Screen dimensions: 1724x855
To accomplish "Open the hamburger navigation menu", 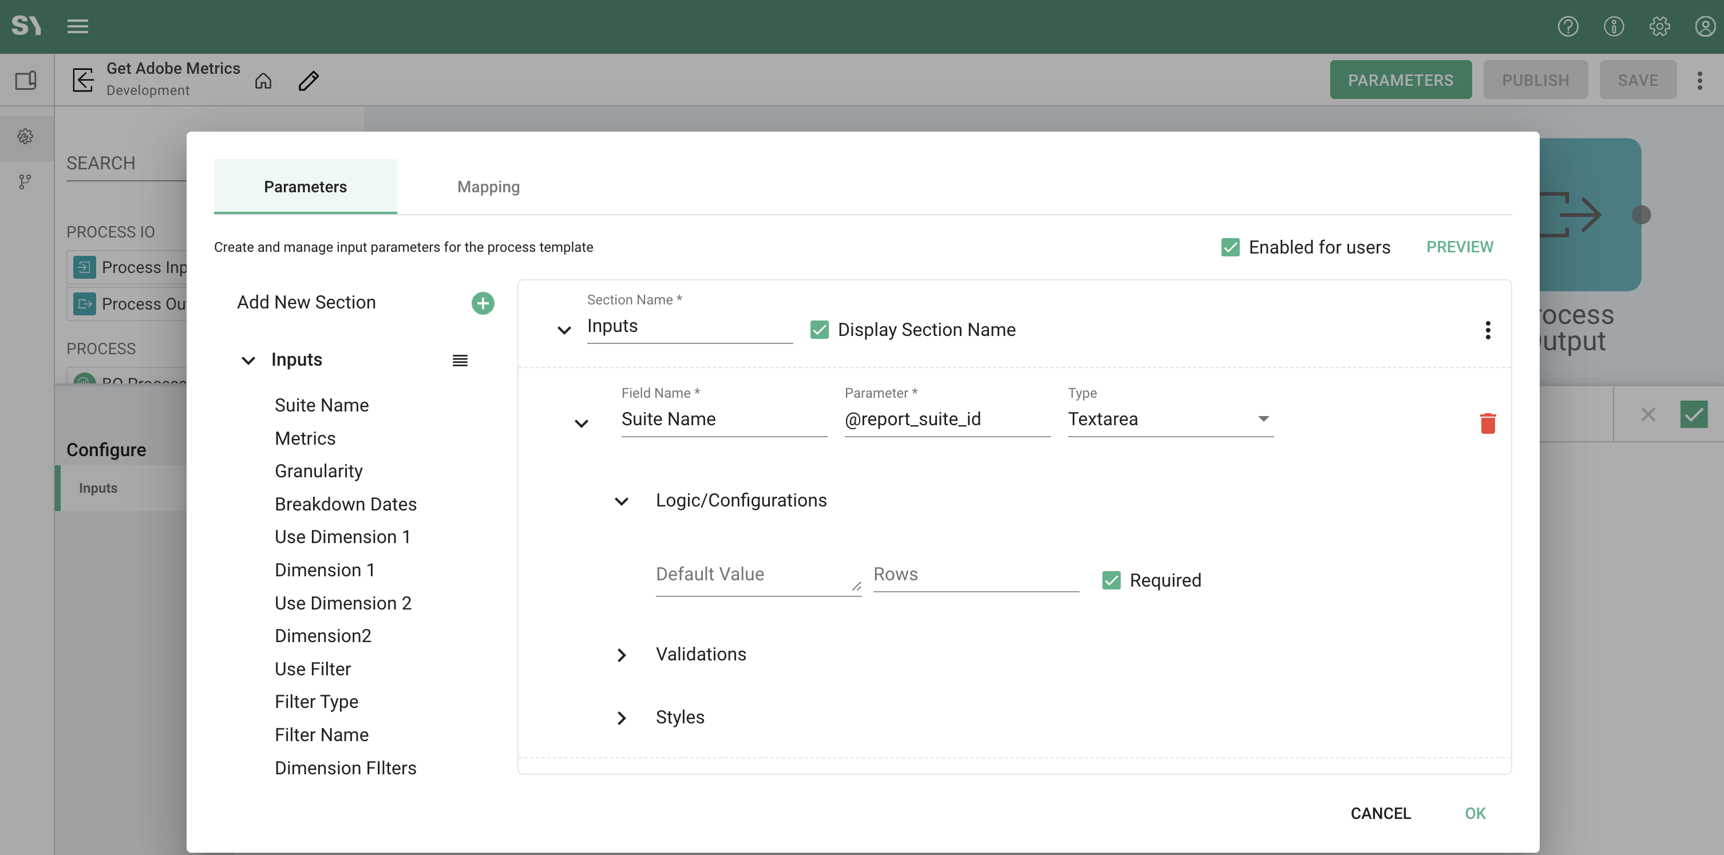I will 78,26.
